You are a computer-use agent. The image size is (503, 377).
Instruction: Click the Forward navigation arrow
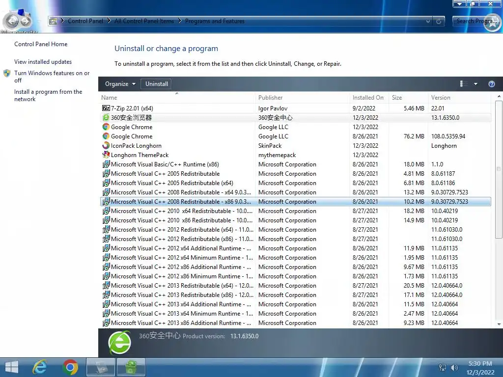pos(26,21)
